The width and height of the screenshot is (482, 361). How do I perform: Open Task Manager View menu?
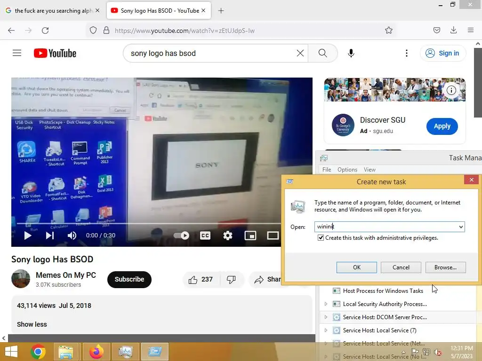pos(370,169)
